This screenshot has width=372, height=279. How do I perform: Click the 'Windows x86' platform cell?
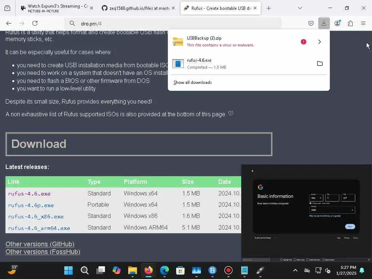pyautogui.click(x=141, y=216)
